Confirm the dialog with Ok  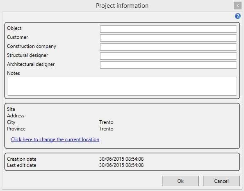point(180,181)
